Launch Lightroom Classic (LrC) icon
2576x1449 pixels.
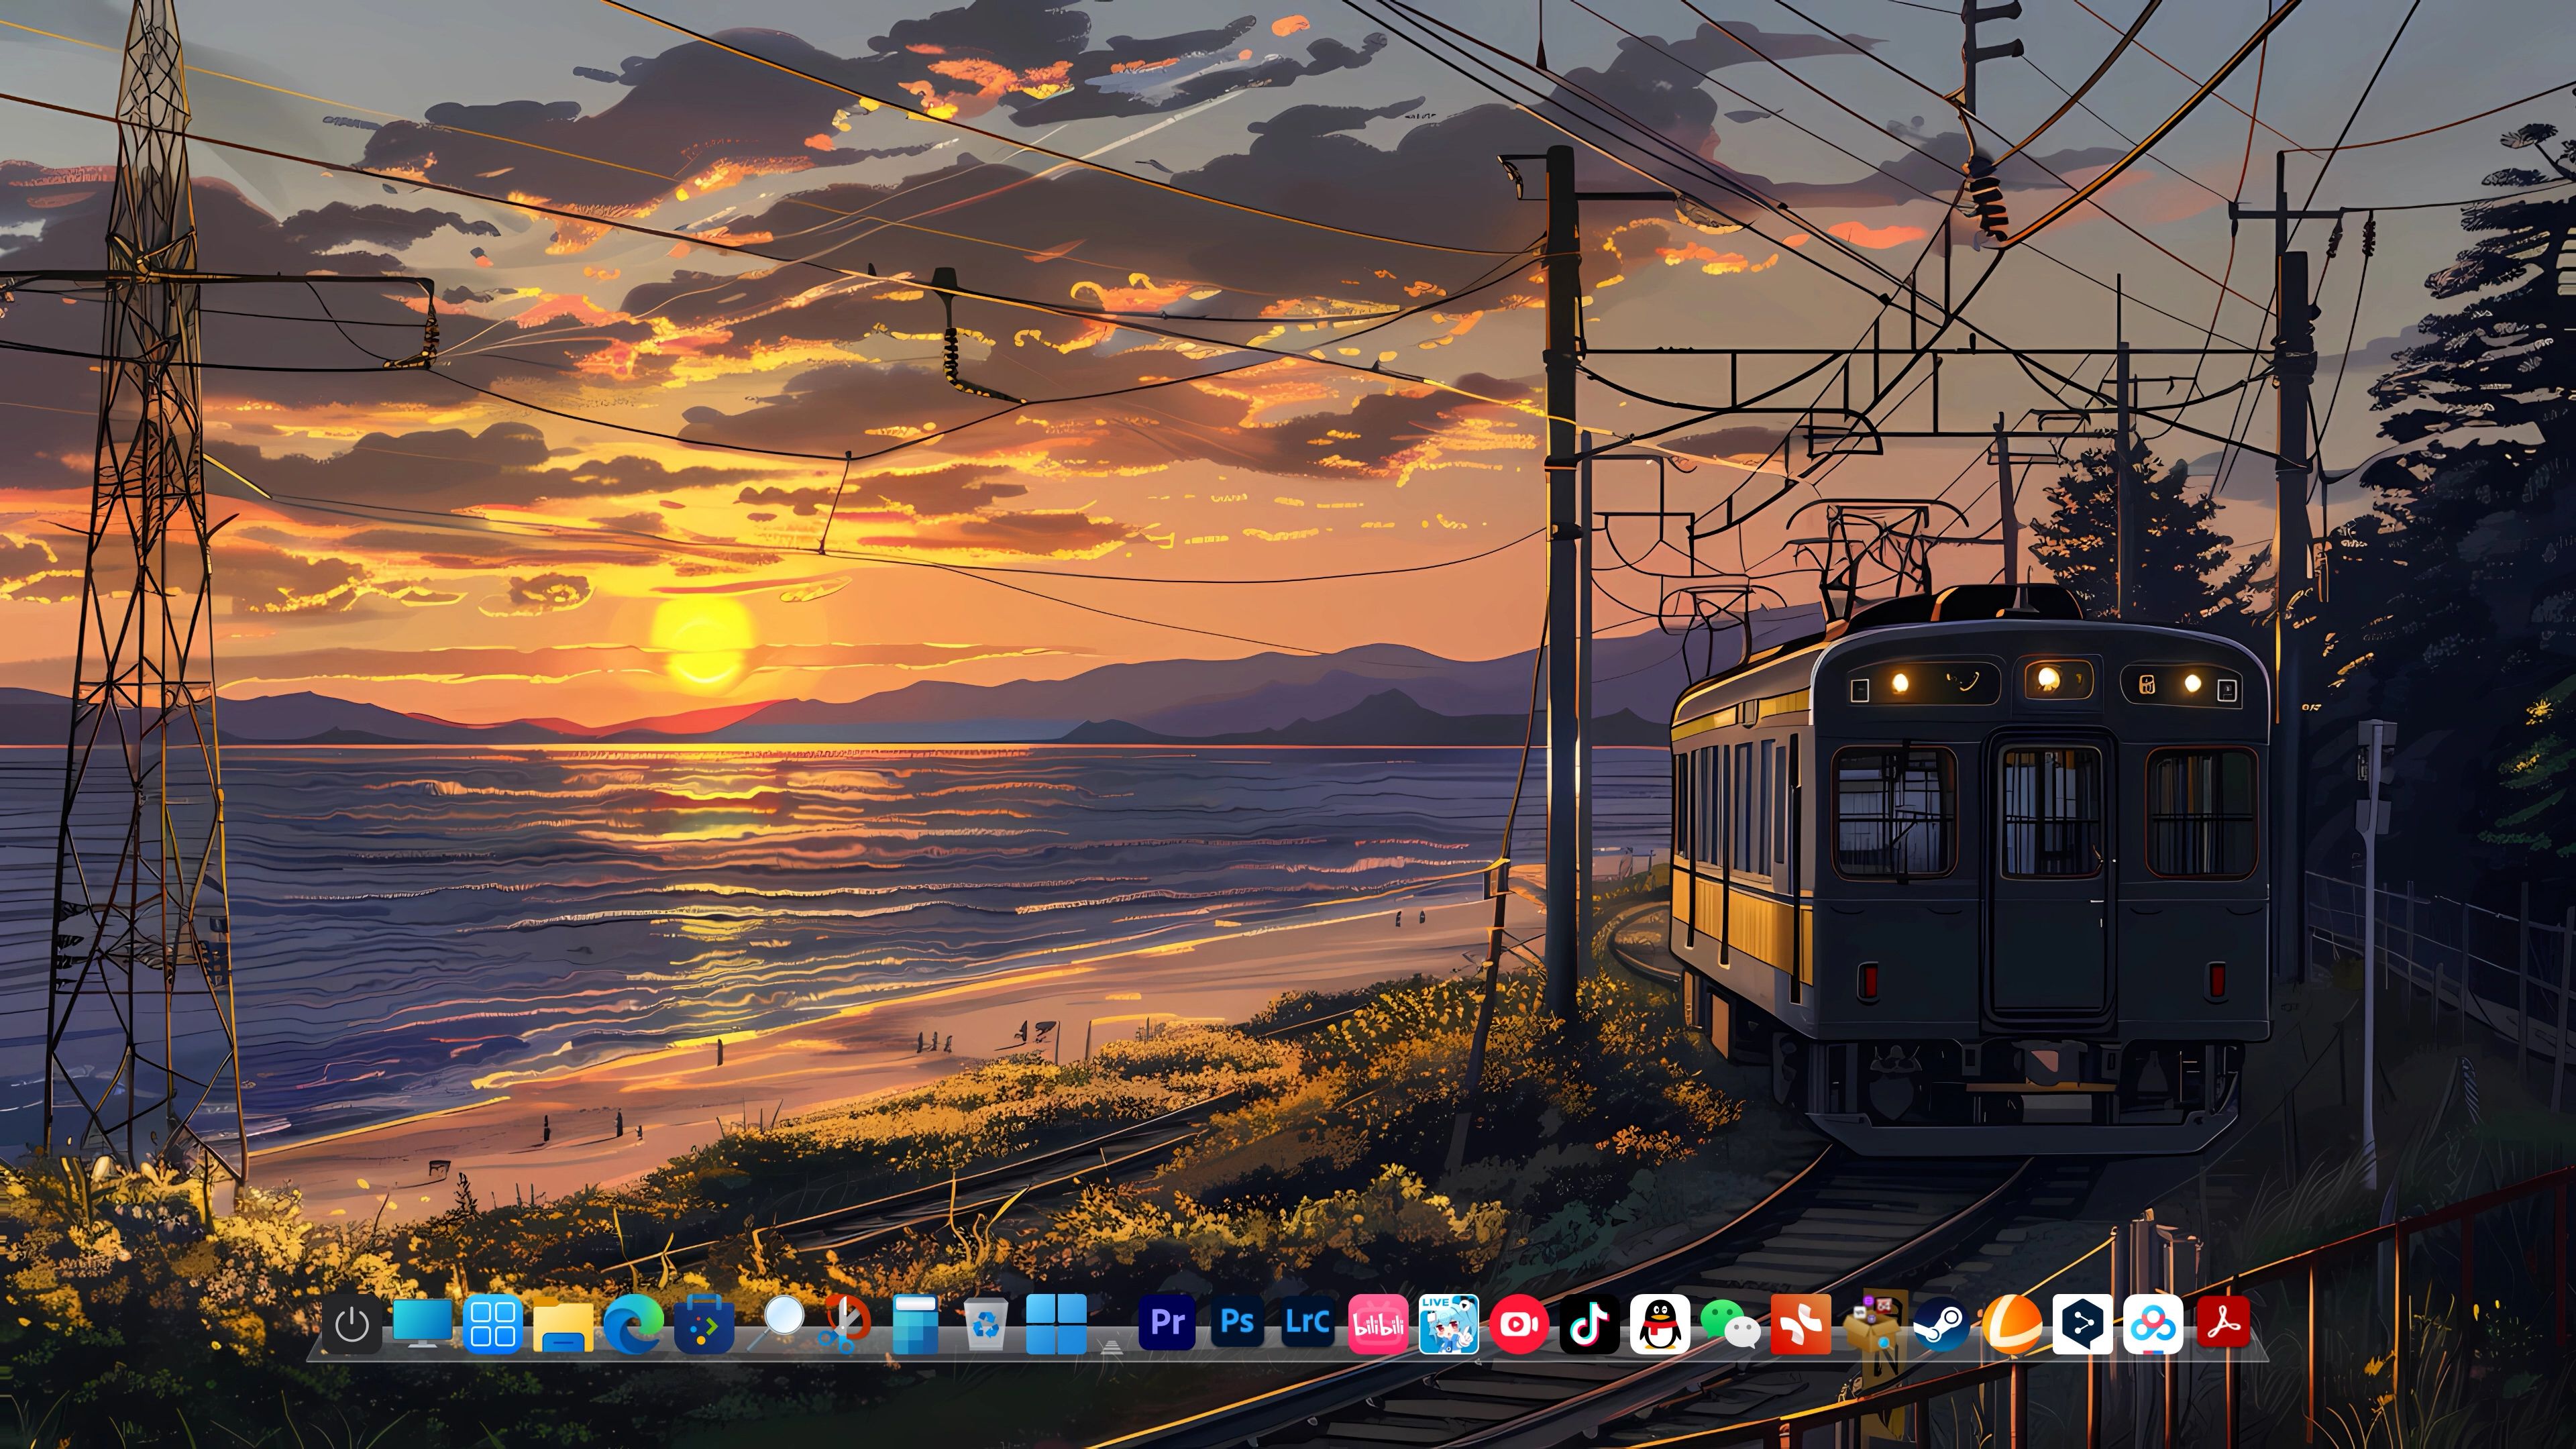1308,1323
